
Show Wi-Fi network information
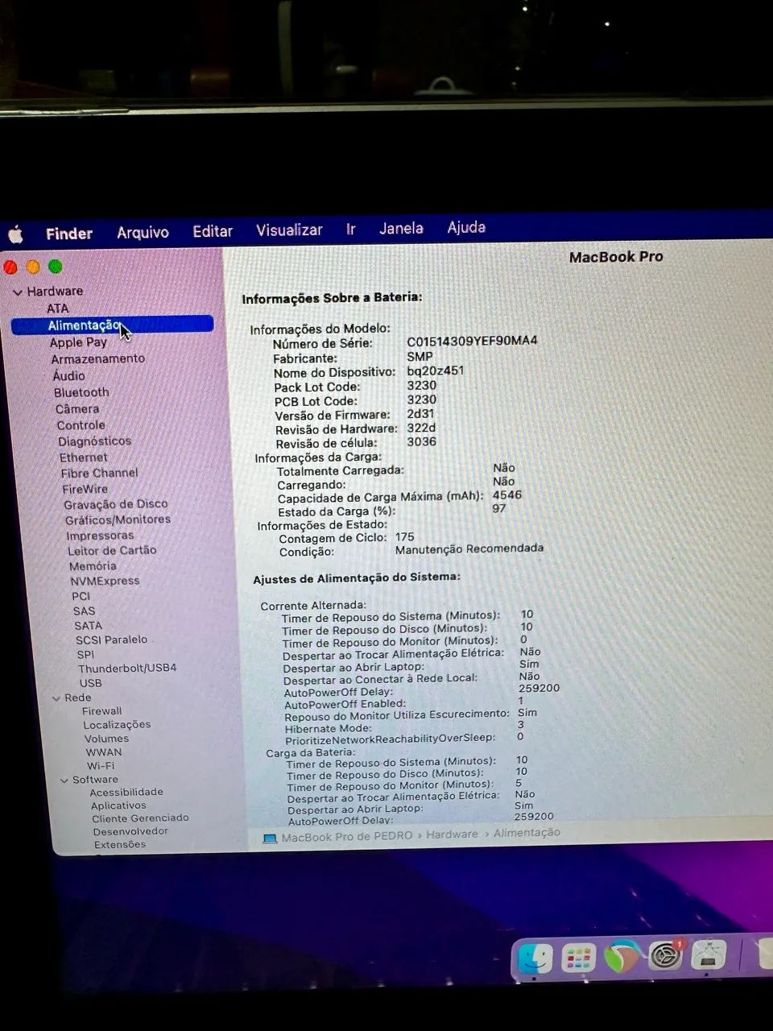[101, 765]
